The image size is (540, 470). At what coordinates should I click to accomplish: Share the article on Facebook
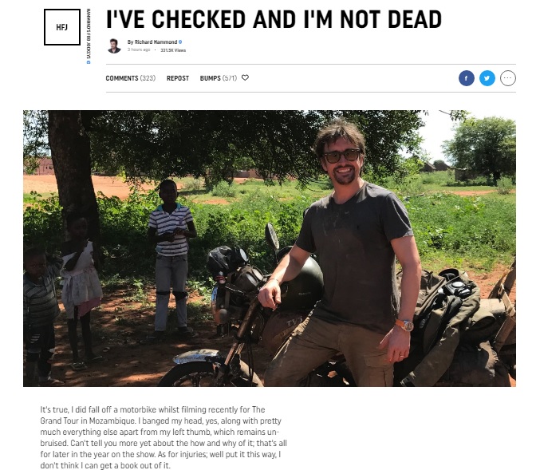467,78
